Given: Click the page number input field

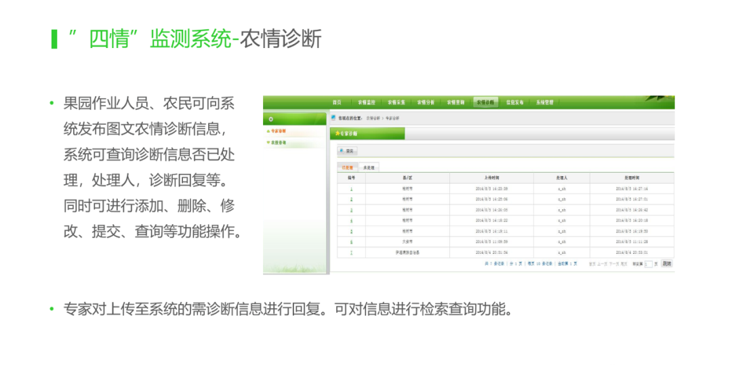Looking at the screenshot, I should pos(648,263).
